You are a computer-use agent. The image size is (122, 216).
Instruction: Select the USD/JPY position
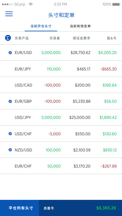pos(61,117)
